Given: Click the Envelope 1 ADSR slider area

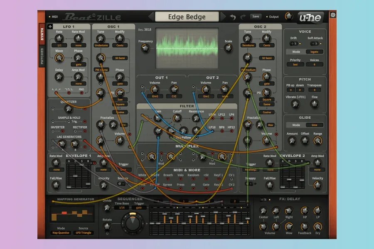Looking at the screenshot, I should (78, 175).
